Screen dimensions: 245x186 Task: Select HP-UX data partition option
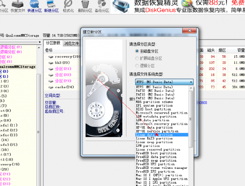(162, 128)
